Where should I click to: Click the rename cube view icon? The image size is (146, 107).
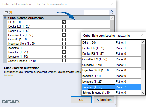[x=6, y=12]
